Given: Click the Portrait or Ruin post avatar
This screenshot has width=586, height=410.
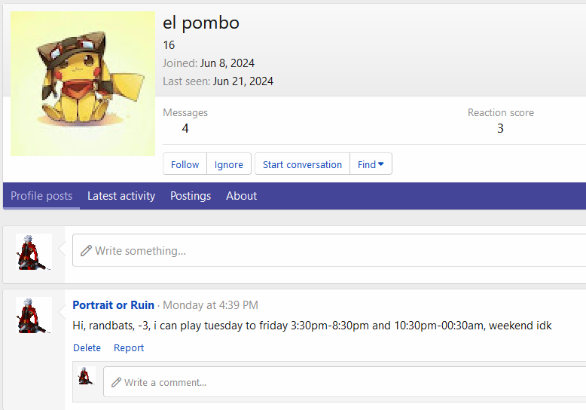Looking at the screenshot, I should pos(34,315).
